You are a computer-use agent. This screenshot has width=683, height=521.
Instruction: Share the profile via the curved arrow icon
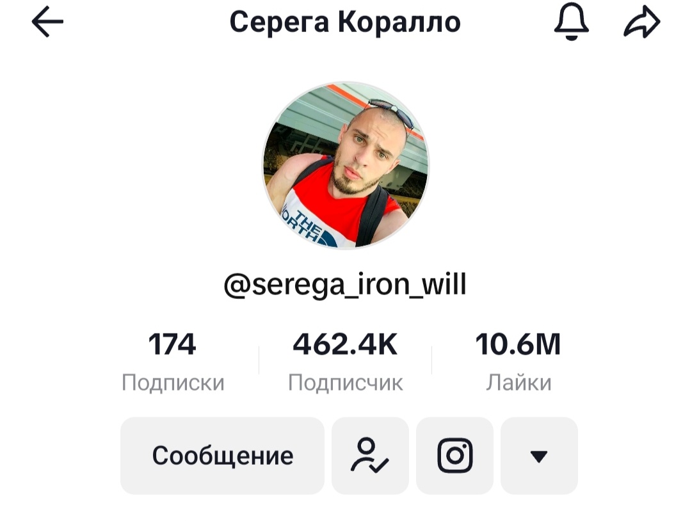coord(642,22)
